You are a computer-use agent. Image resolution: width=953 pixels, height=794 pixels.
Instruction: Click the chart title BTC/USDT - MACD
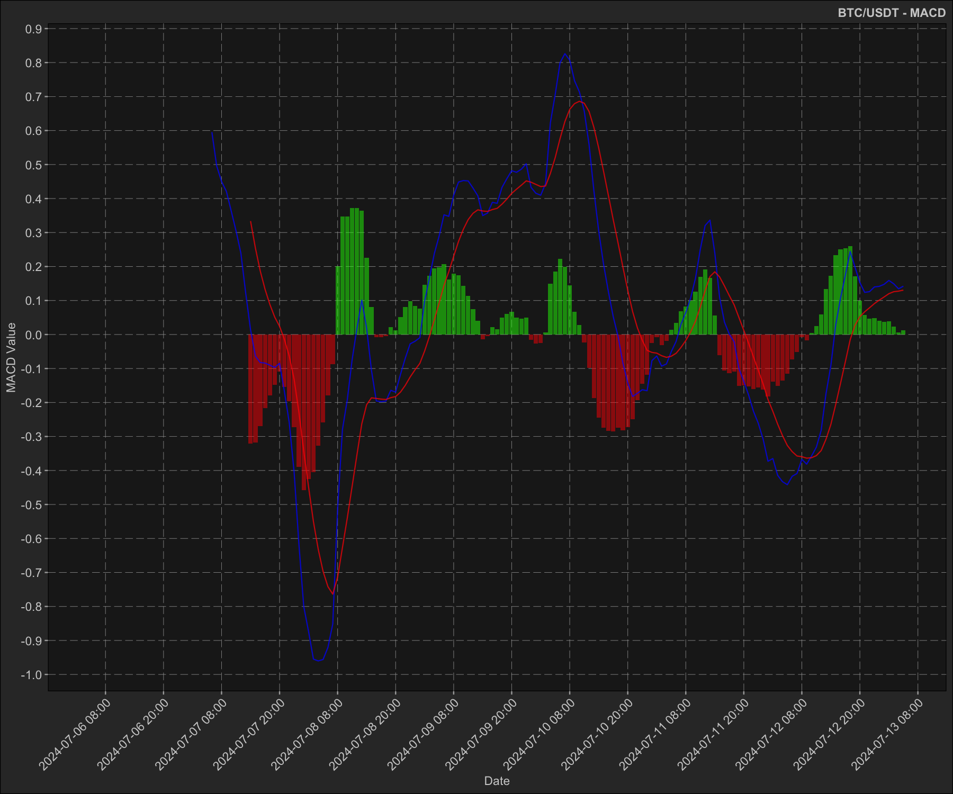pos(892,13)
